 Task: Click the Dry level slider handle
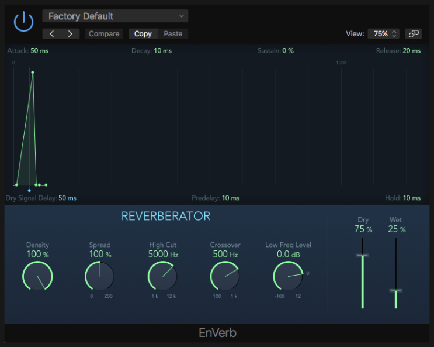[363, 256]
